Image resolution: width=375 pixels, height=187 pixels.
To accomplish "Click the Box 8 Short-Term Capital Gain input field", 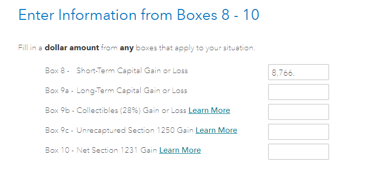I will (x=299, y=72).
